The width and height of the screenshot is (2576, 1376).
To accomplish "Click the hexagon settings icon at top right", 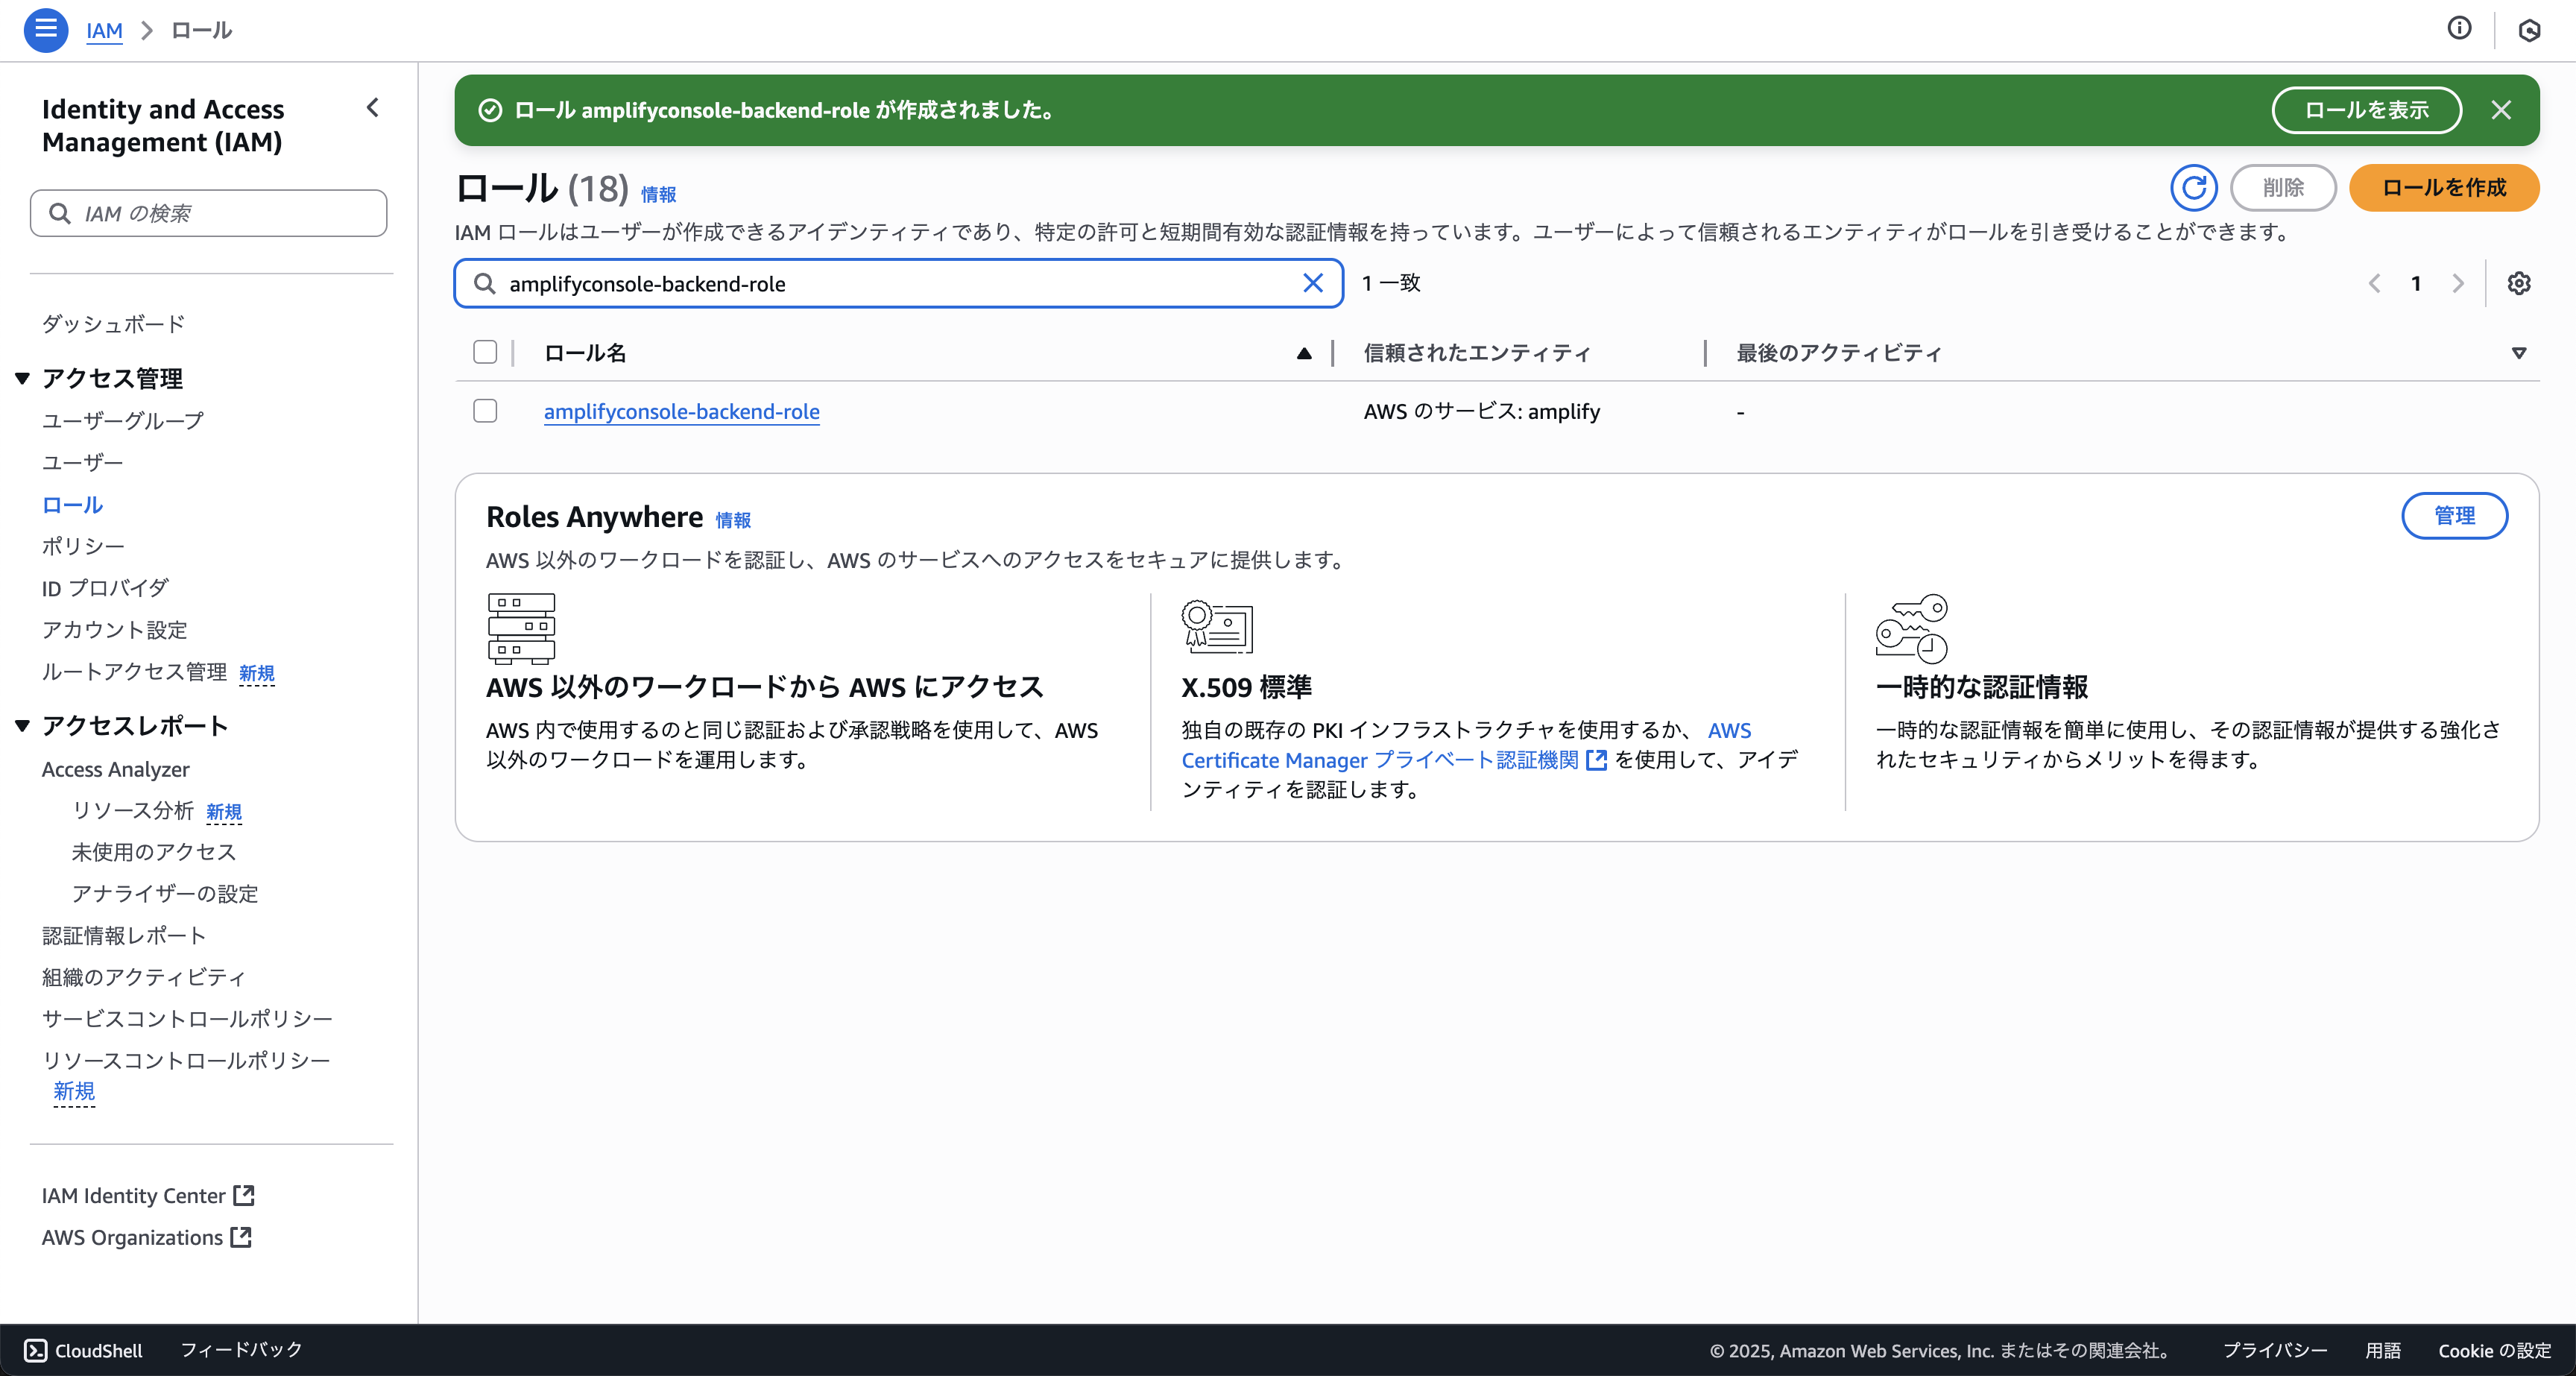I will (2529, 30).
